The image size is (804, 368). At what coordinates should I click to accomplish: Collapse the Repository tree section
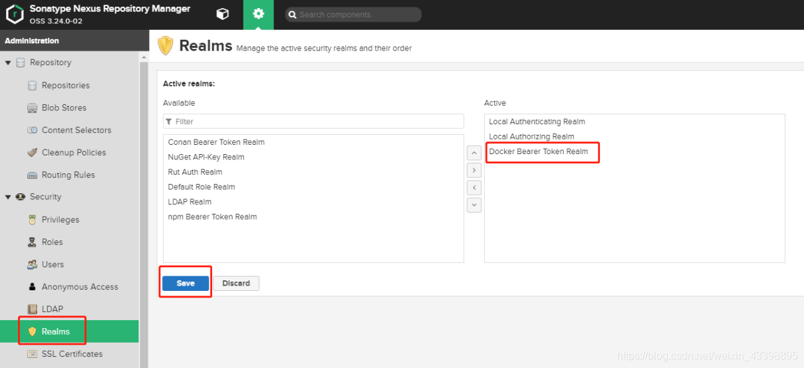[x=8, y=62]
